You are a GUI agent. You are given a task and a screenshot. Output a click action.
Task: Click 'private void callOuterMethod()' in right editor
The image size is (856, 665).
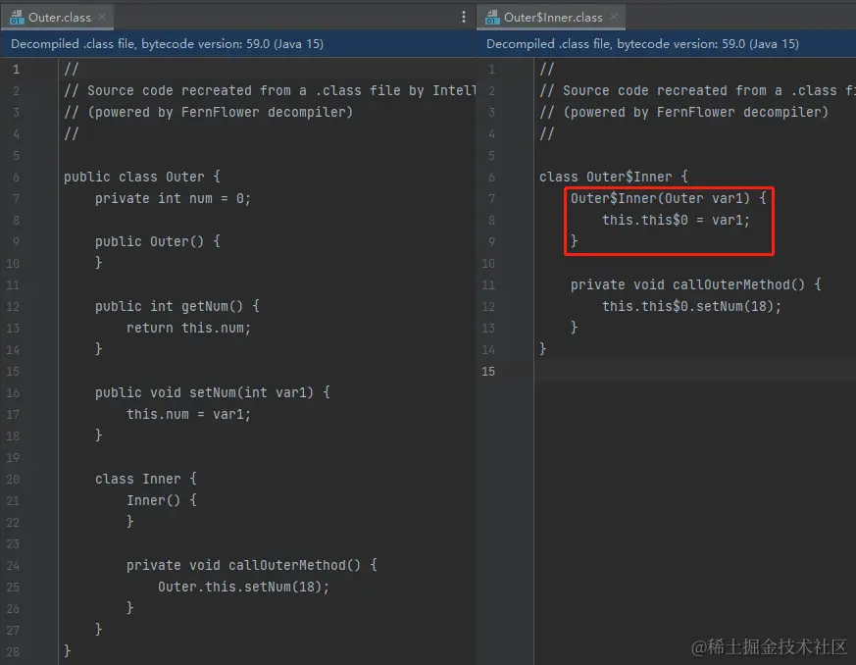point(695,285)
